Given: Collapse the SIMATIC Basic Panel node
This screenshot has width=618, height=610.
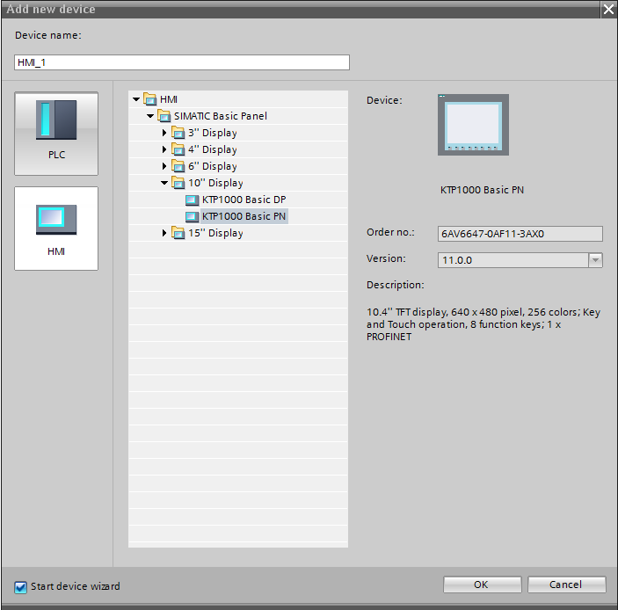Looking at the screenshot, I should [150, 116].
